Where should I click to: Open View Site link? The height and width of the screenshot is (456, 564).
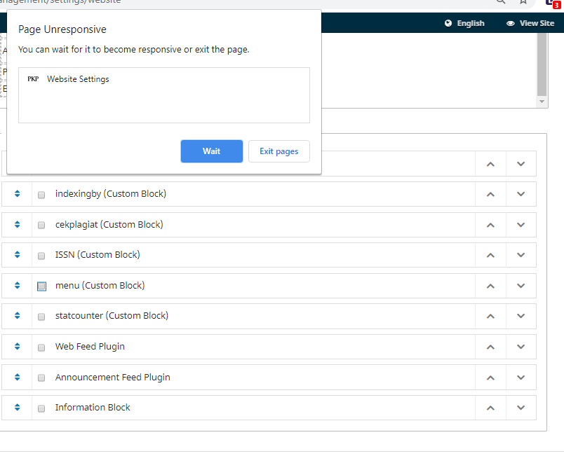pyautogui.click(x=530, y=23)
